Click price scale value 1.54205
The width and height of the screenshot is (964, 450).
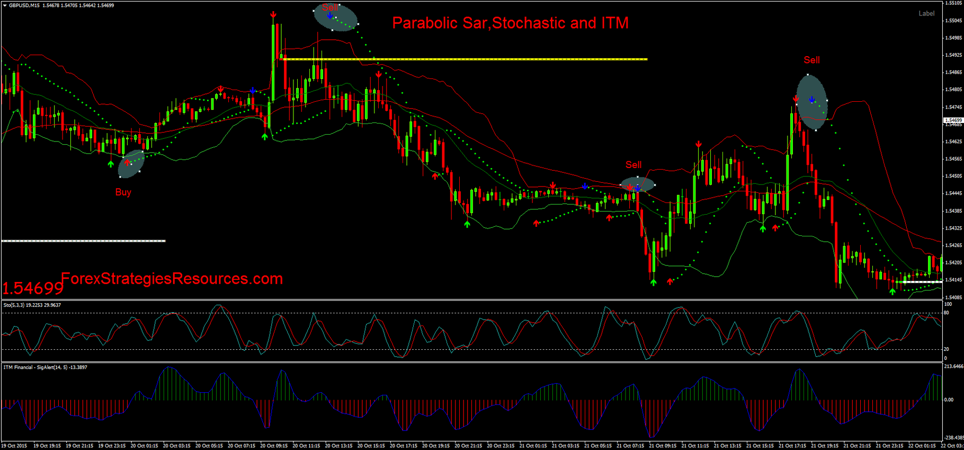point(953,262)
